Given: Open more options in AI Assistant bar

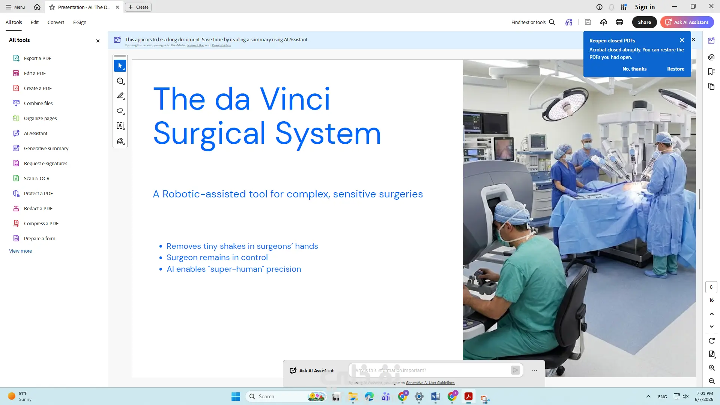Looking at the screenshot, I should 534,370.
